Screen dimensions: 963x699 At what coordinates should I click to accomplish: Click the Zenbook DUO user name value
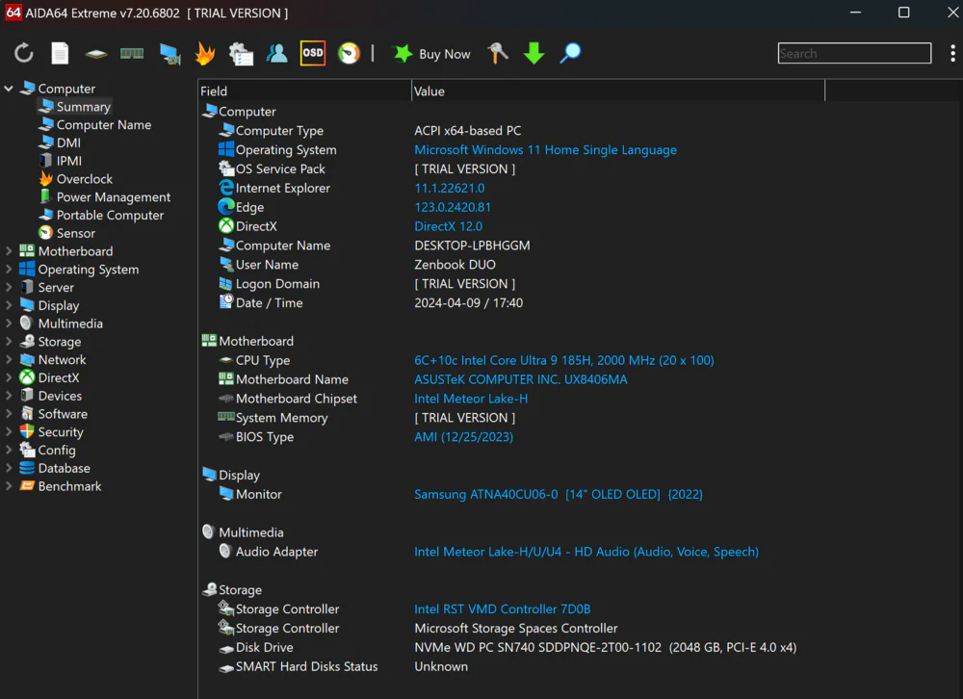click(x=455, y=265)
